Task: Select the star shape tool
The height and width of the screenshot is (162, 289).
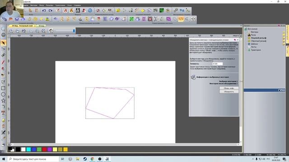Action: point(3,101)
